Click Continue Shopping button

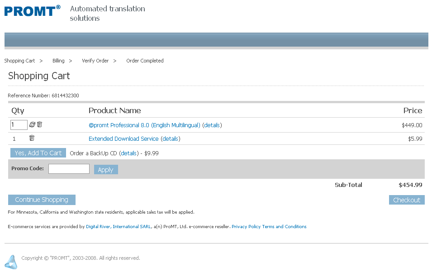coord(42,200)
